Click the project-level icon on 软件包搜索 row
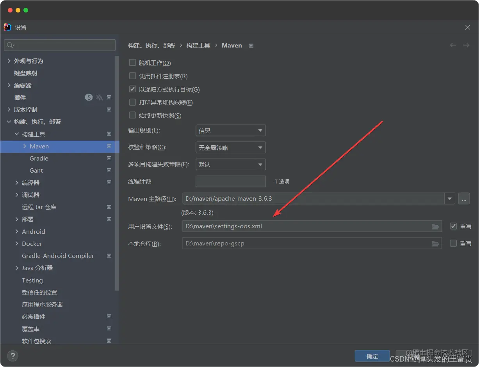Screen dimensions: 479x367 [109, 341]
